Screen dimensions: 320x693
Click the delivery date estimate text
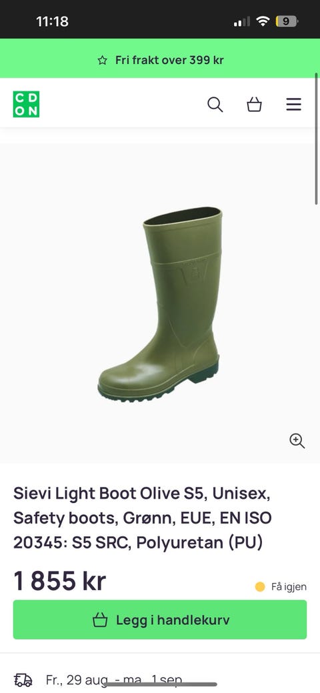(x=113, y=680)
